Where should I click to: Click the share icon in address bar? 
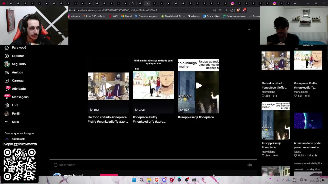(x=232, y=10)
